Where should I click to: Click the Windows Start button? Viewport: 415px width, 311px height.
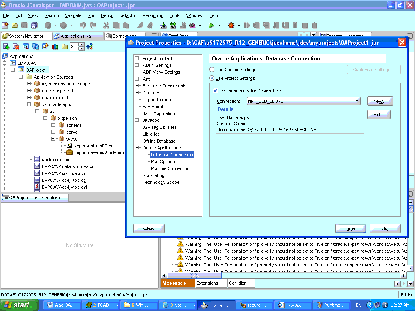point(19,305)
